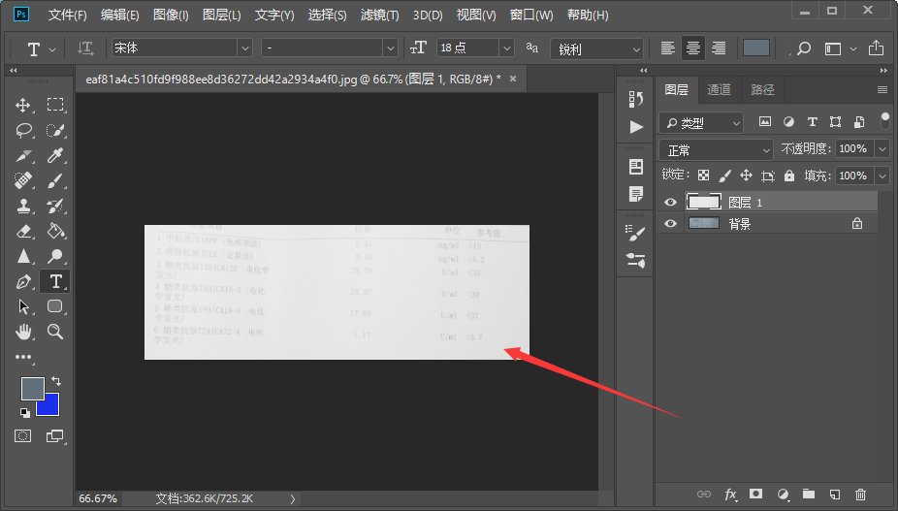Select the Eraser tool
Image resolution: width=898 pixels, height=511 pixels.
click(x=23, y=231)
